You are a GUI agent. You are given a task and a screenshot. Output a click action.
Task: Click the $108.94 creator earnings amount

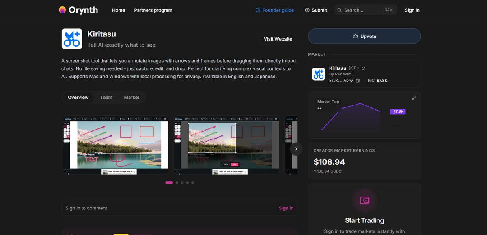coord(329,162)
